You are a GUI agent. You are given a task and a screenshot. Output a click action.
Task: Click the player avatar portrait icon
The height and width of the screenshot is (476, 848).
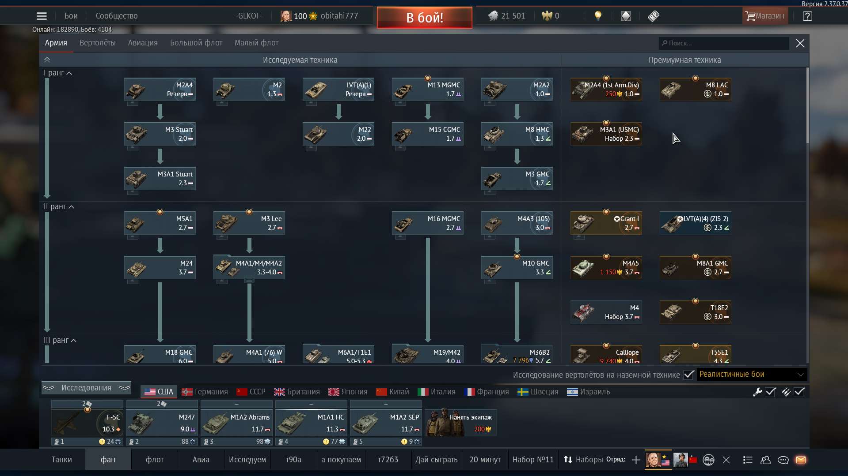286,16
